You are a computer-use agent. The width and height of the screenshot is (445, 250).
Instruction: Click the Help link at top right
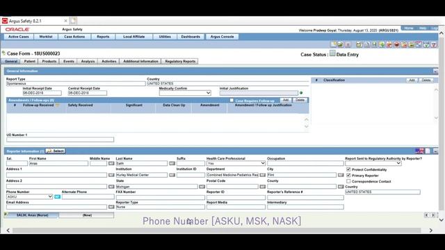click(423, 28)
